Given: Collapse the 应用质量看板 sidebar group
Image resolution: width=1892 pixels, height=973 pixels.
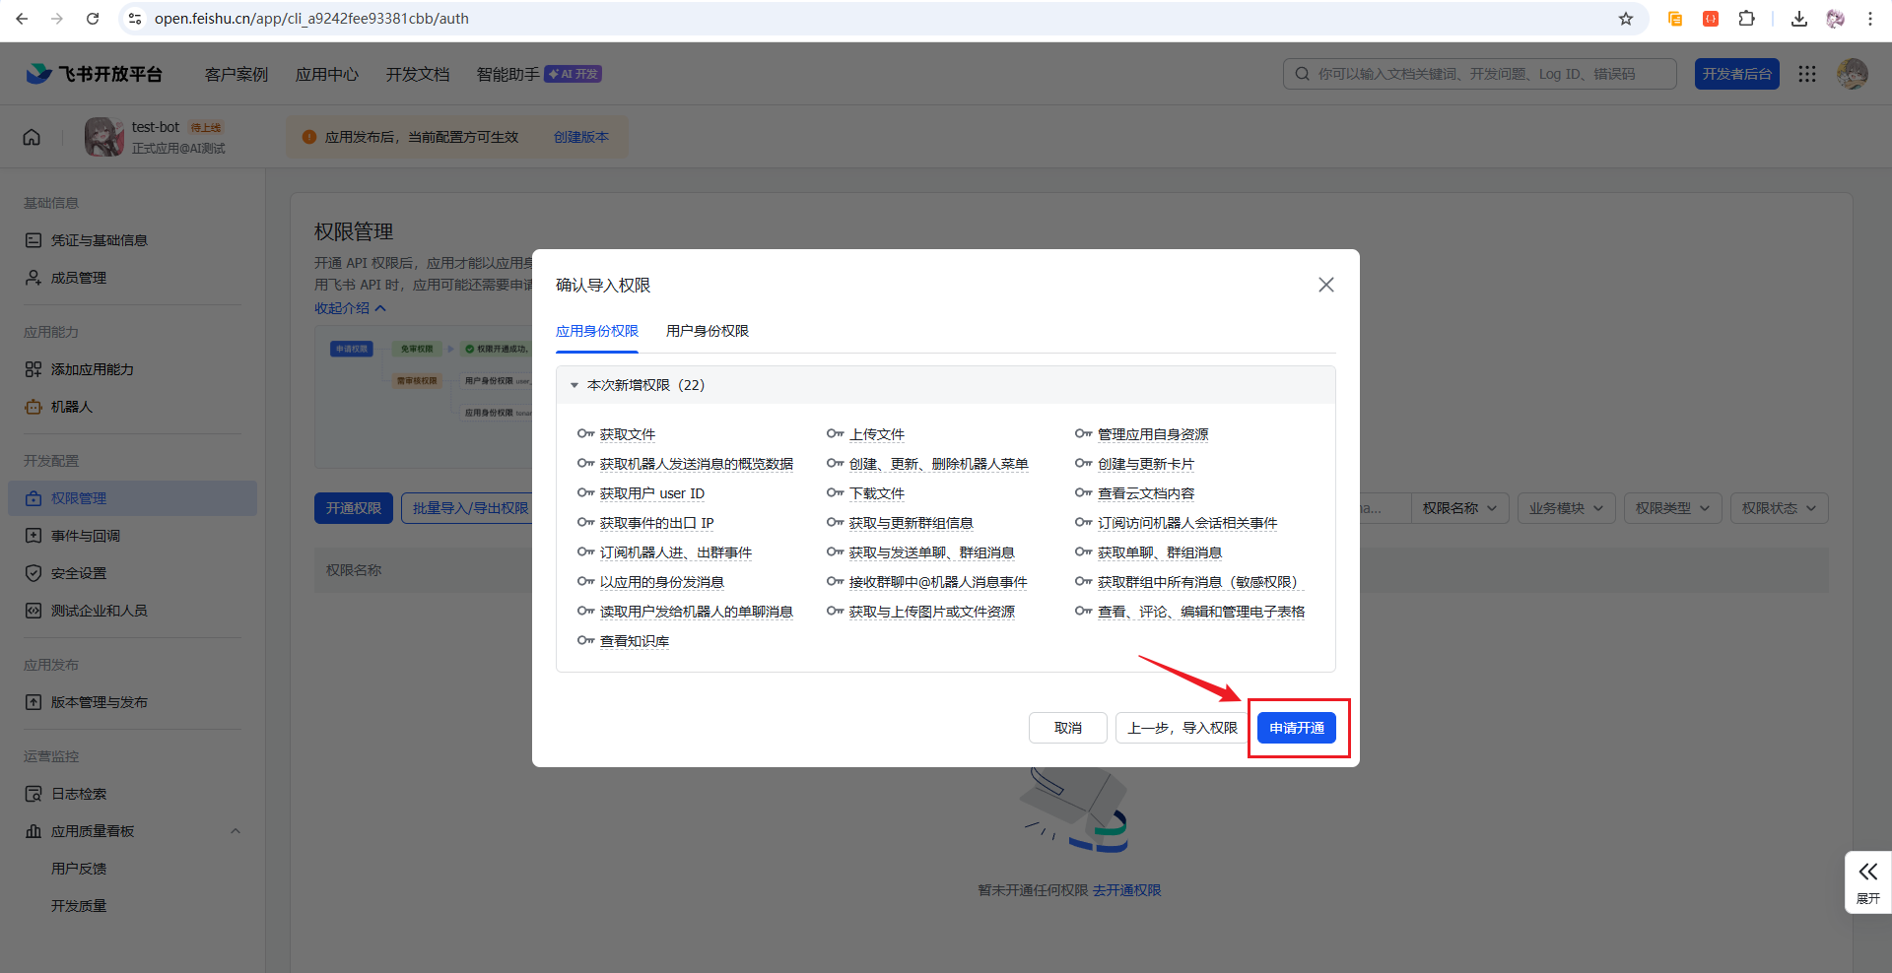Looking at the screenshot, I should 236,831.
